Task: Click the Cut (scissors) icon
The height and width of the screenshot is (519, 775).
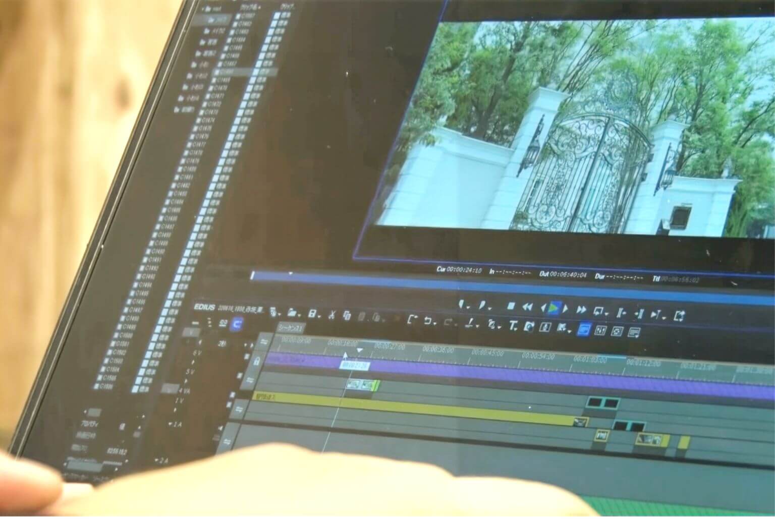Action: point(331,315)
